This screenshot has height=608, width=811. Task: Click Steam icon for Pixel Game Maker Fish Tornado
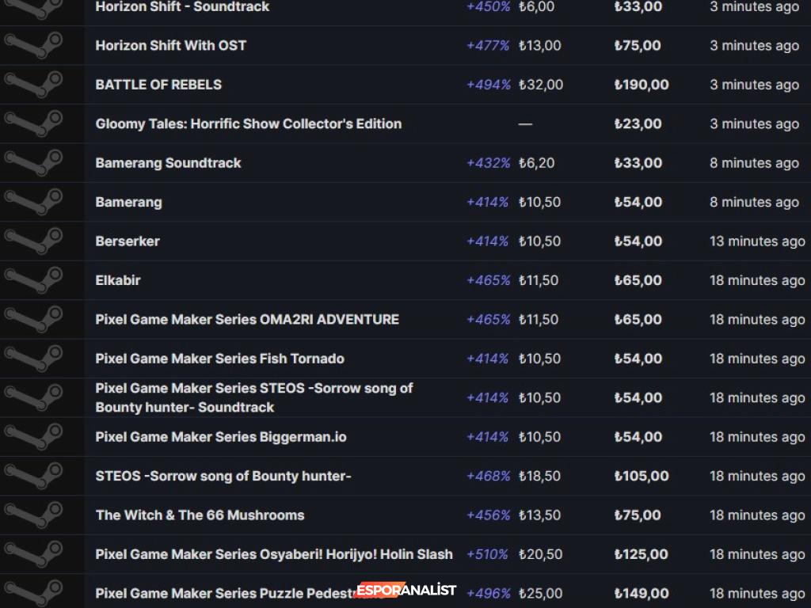(33, 359)
